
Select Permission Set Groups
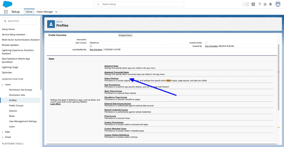point(21,90)
